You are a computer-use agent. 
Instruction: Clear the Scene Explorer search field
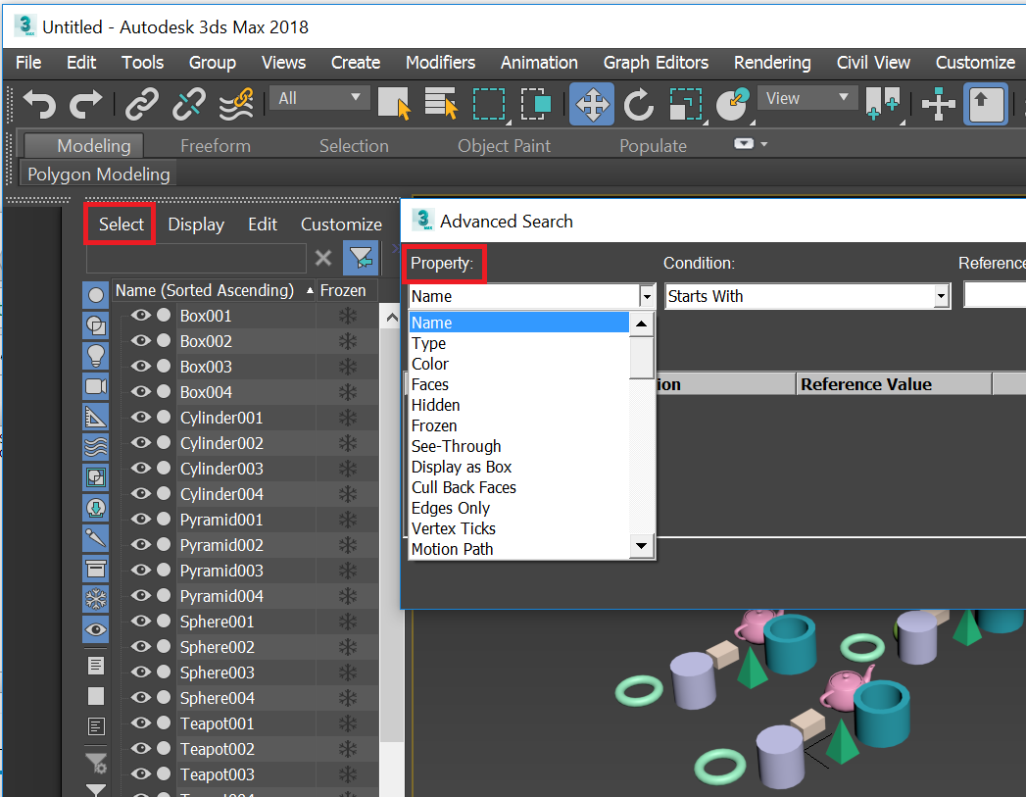(x=323, y=258)
